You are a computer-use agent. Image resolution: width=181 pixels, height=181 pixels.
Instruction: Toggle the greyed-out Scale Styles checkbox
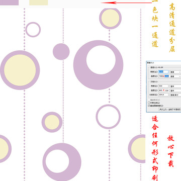click(x=149, y=100)
